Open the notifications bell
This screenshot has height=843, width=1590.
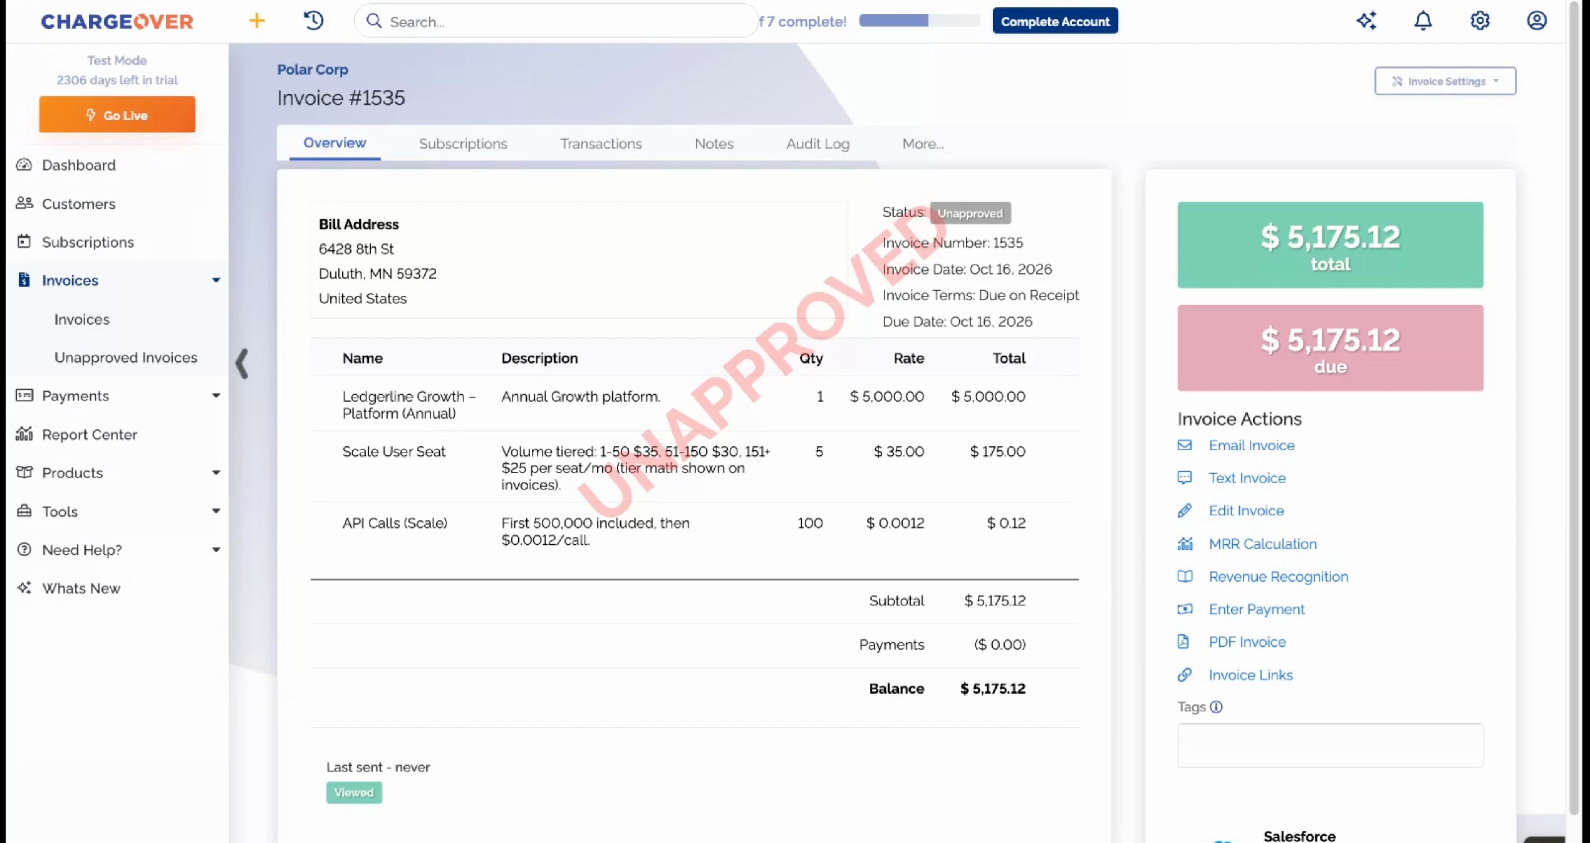click(1423, 20)
